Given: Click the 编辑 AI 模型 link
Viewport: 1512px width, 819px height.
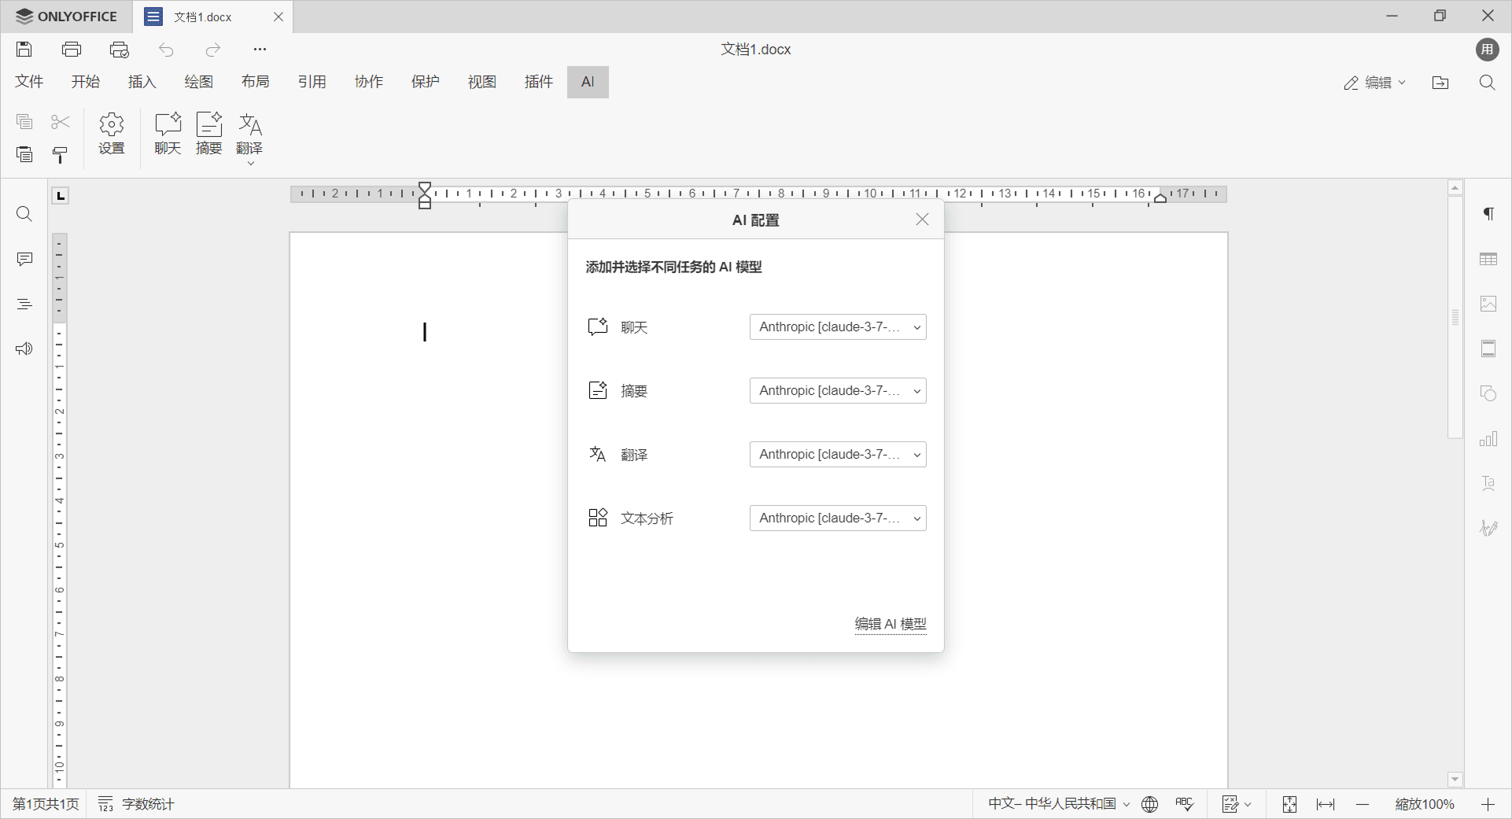Looking at the screenshot, I should tap(891, 624).
